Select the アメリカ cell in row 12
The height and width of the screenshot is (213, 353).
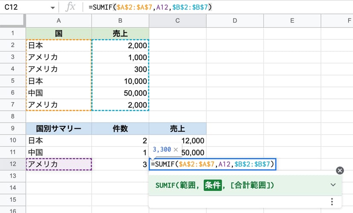coord(58,164)
